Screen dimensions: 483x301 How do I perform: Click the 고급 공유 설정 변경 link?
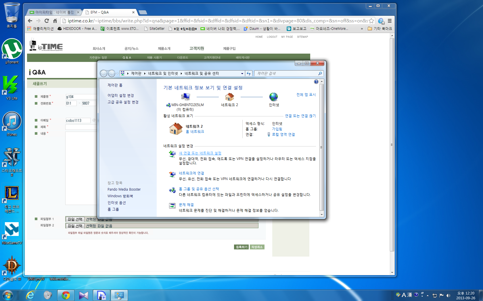click(x=123, y=102)
